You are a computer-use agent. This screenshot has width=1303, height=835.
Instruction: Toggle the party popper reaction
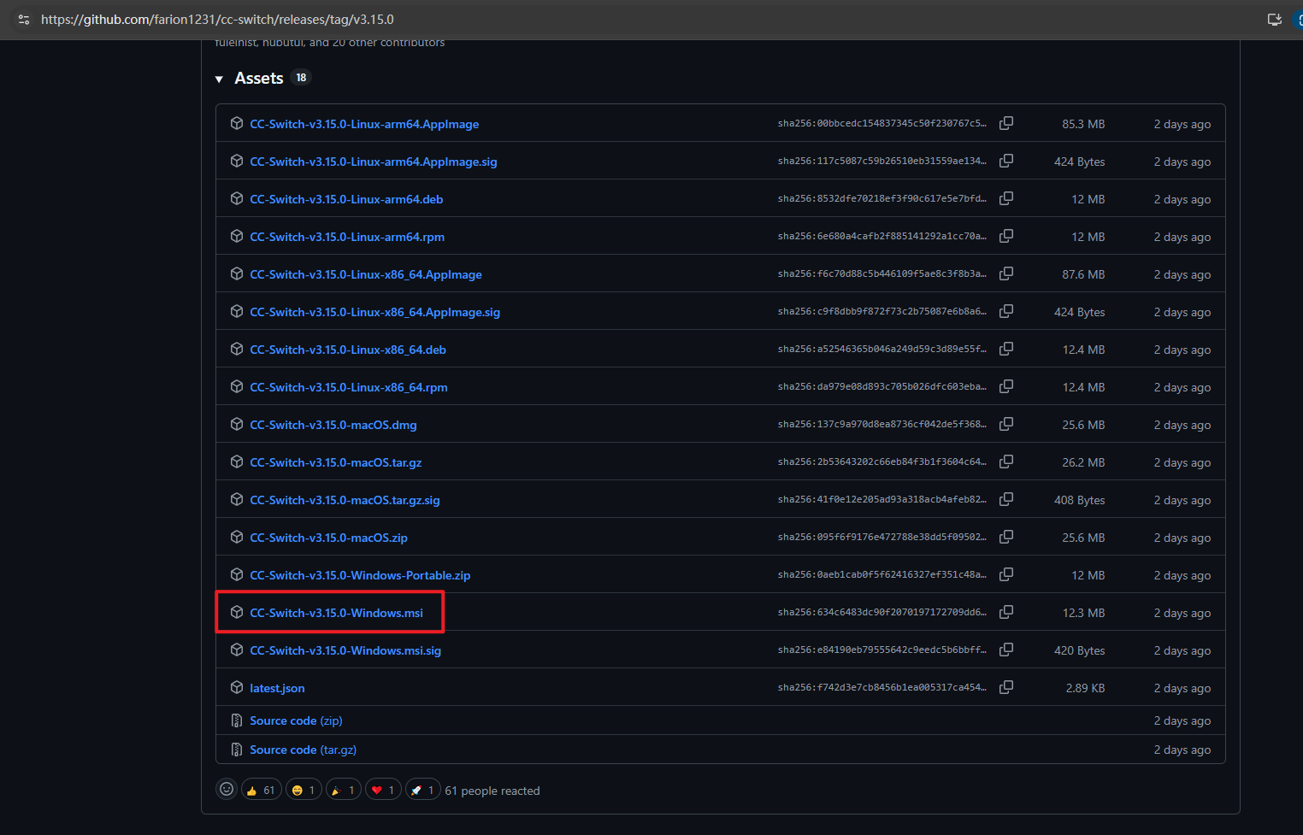click(x=344, y=791)
